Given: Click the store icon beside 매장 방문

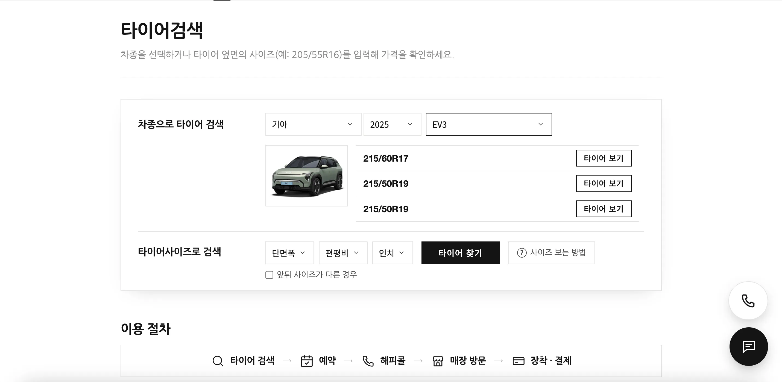Looking at the screenshot, I should (438, 361).
